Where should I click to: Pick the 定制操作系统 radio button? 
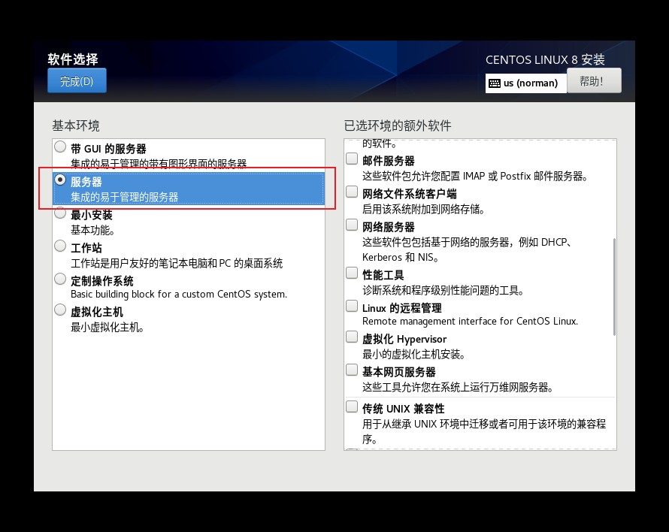pos(60,279)
